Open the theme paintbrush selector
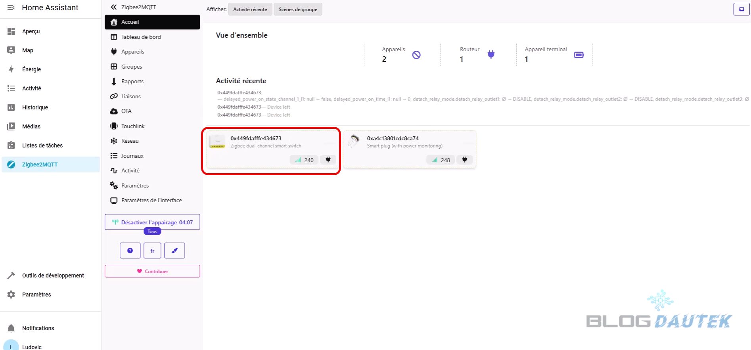The height and width of the screenshot is (350, 751). click(x=174, y=251)
